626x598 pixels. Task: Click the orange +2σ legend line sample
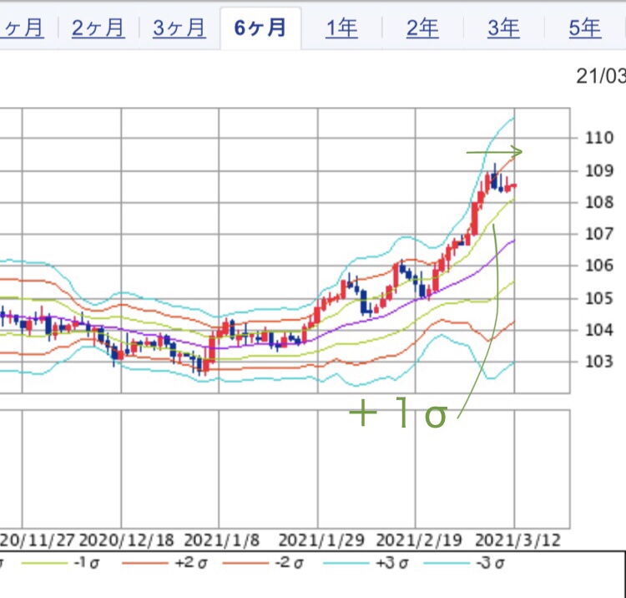pyautogui.click(x=145, y=564)
